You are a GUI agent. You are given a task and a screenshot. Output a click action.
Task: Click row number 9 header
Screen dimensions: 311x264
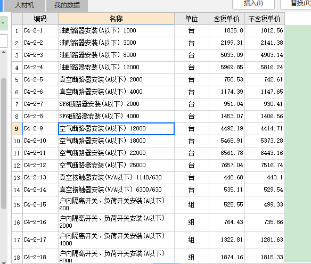point(17,129)
